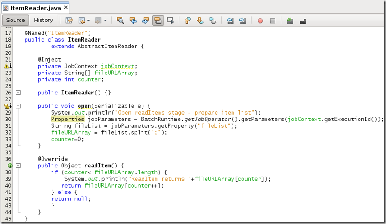386x224 pixels.
Task: Start macro recording red circle
Action: [260, 21]
